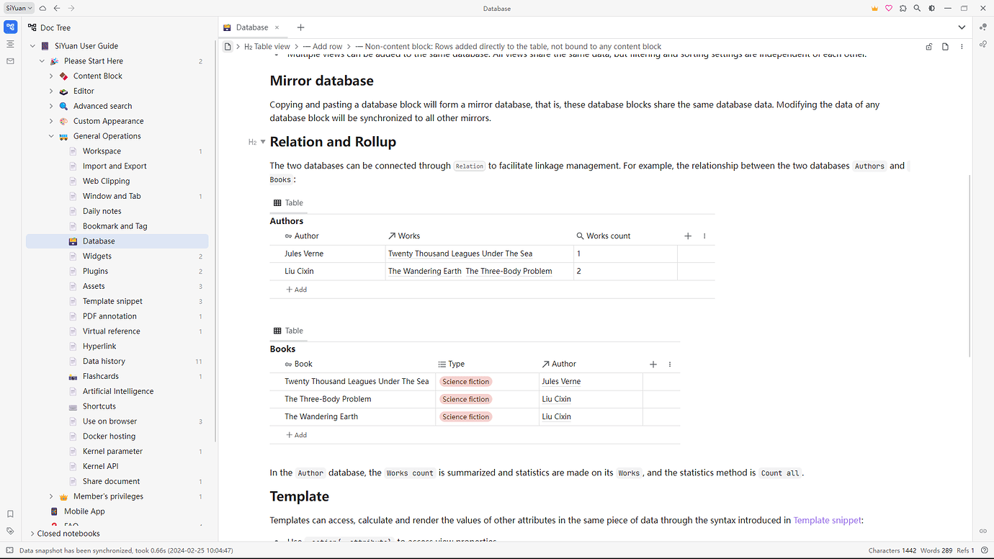Open the Bookmark panel icon at bottom left
Viewport: 994px width, 559px height.
pos(10,514)
